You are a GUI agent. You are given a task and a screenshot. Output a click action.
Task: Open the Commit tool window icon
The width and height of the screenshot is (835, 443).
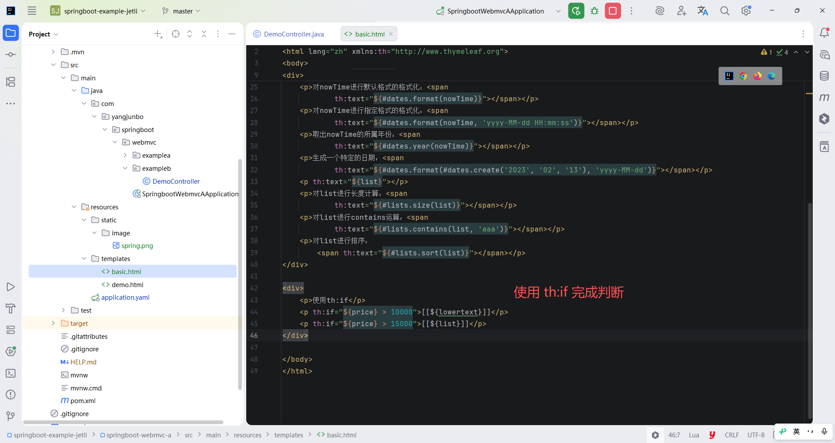11,54
